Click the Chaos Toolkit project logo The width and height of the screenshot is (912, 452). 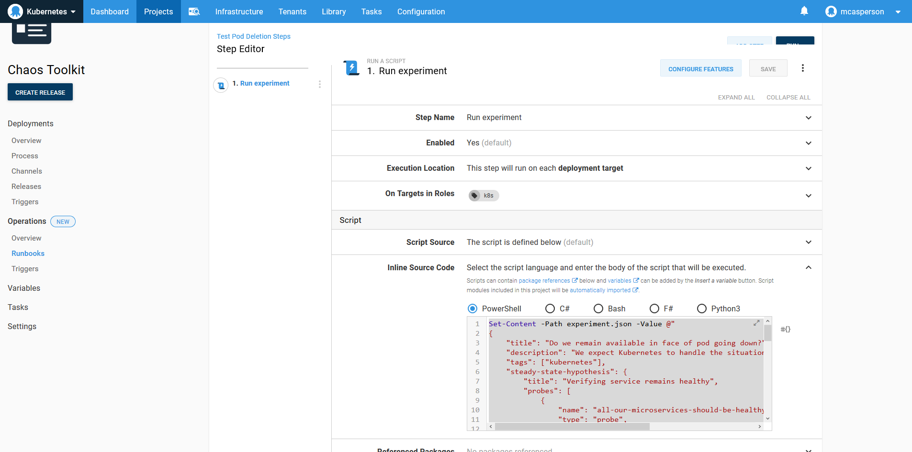point(32,33)
